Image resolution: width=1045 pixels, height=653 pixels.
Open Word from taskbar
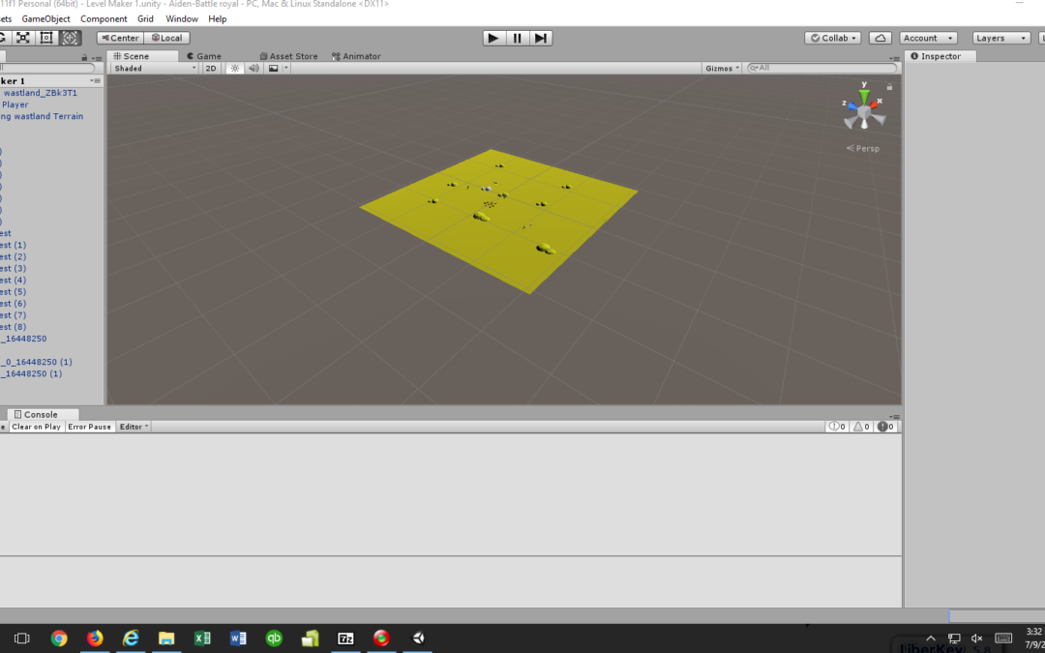[x=238, y=638]
